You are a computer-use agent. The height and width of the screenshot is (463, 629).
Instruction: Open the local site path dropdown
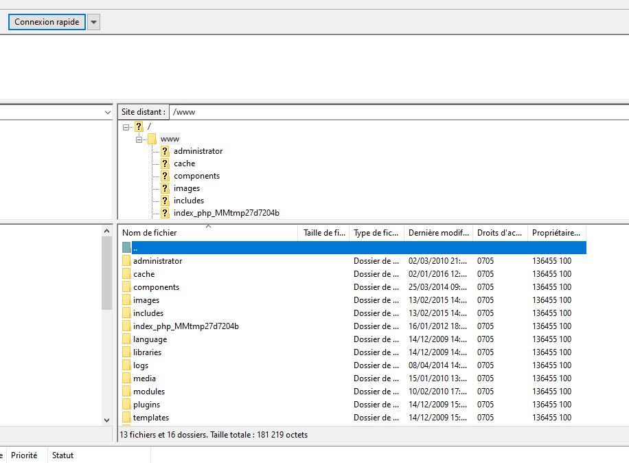107,112
